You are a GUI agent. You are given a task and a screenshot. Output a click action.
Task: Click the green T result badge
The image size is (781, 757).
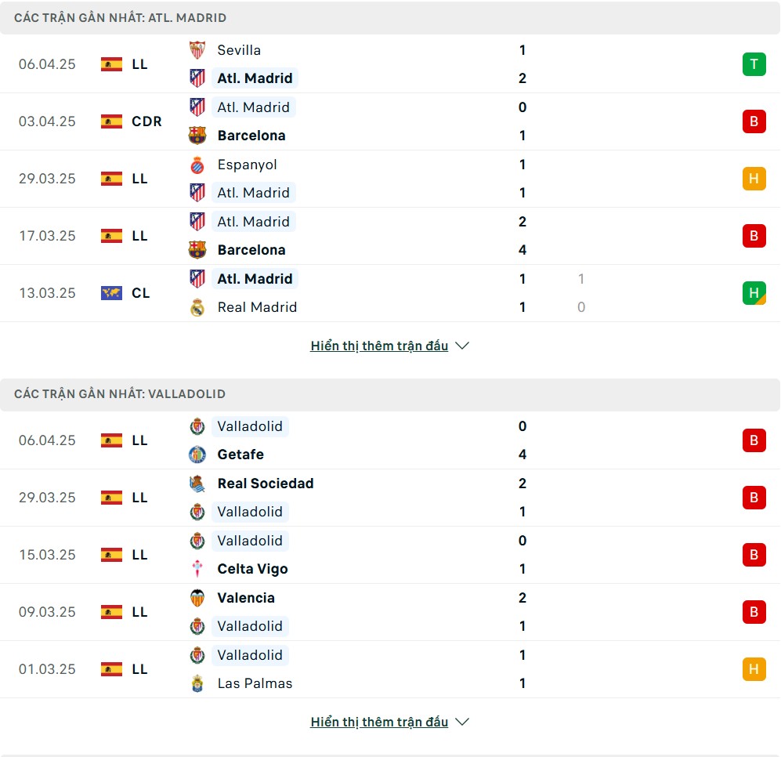[754, 64]
